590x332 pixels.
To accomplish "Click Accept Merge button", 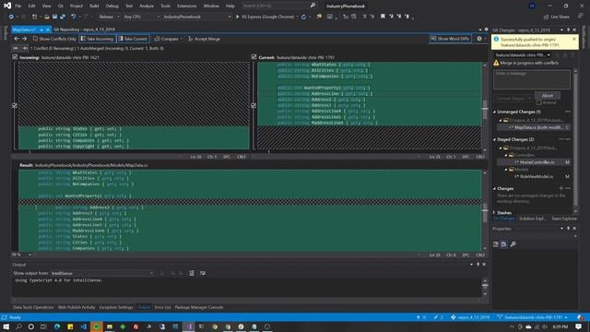I will [204, 39].
